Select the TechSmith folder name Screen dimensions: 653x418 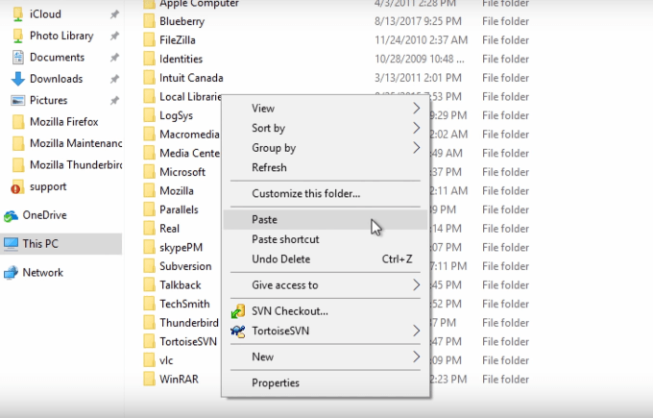(184, 304)
